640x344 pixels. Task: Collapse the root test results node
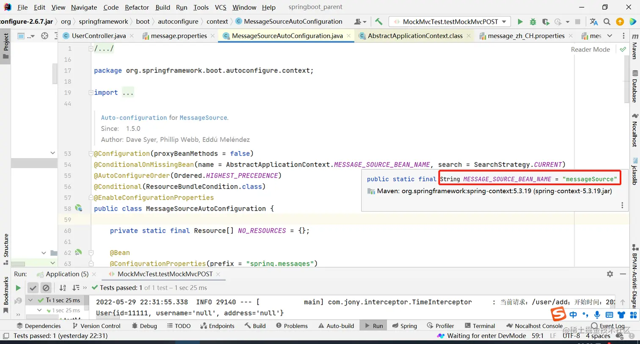(x=30, y=300)
